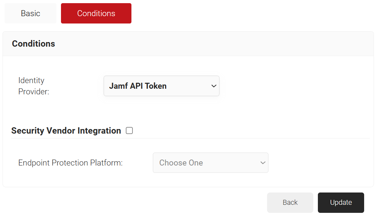Click the Conditions panel header title
Screen dimensions: 375x216
pyautogui.click(x=34, y=44)
